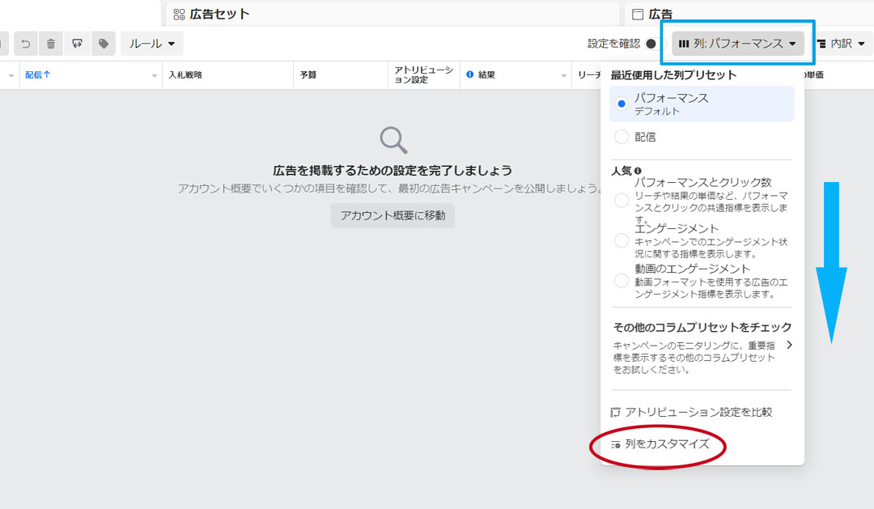Open the ルール dropdown
Image resolution: width=874 pixels, height=509 pixels.
pos(152,44)
